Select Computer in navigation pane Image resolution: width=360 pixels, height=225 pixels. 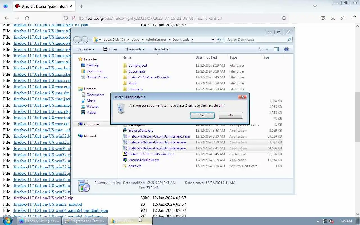coord(92,124)
